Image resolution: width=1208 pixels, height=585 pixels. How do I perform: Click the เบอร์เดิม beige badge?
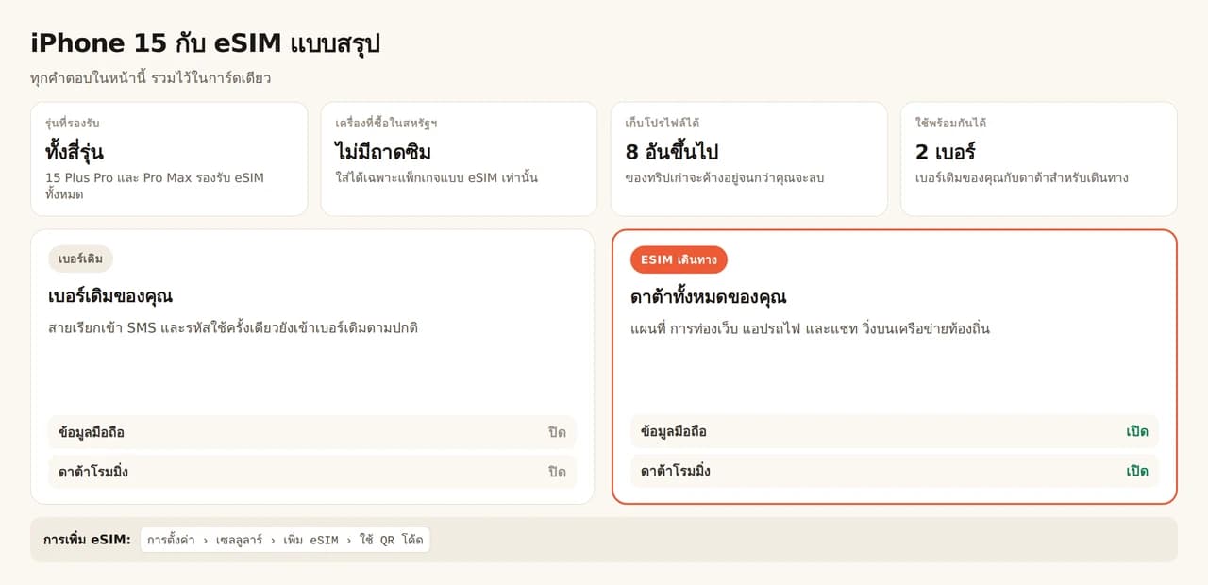(x=81, y=259)
